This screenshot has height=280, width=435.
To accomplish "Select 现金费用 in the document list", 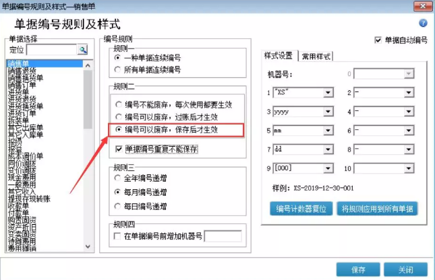I will (x=22, y=177).
